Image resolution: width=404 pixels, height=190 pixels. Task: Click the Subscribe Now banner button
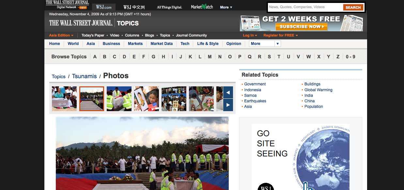tap(302, 27)
